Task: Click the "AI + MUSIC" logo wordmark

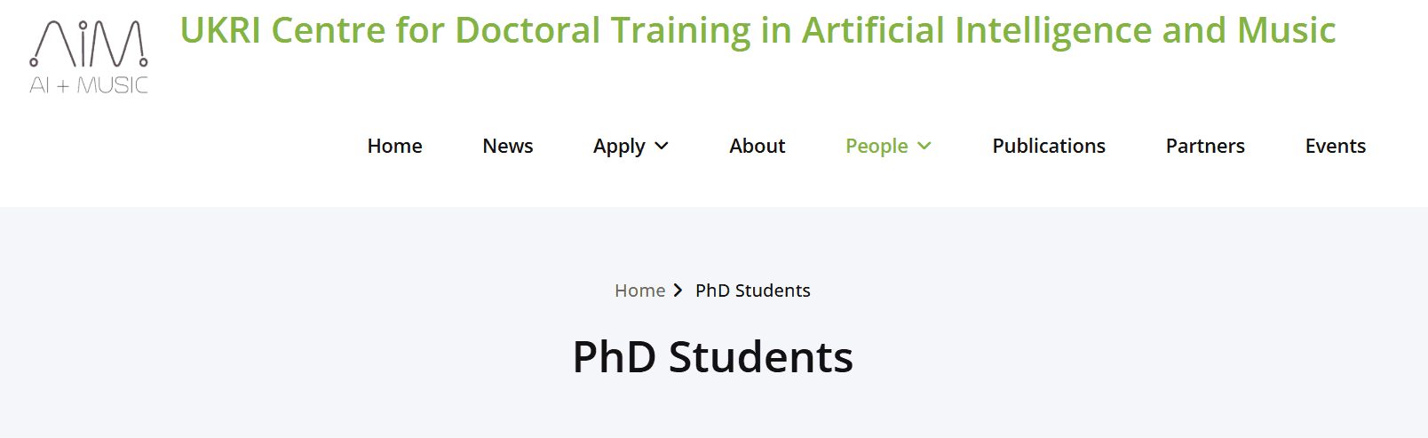Action: pyautogui.click(x=89, y=85)
